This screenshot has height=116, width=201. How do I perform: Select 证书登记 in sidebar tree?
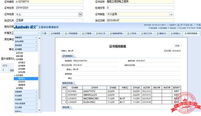point(22,63)
